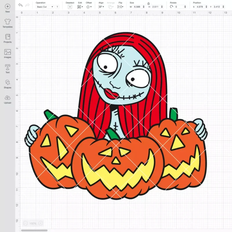Click the Operation help question mark button
Screen dimensions: 232x232
(57, 7)
